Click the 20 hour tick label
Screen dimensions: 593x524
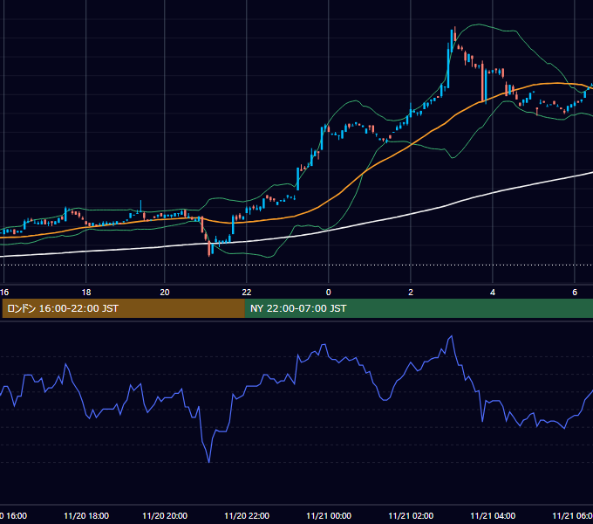(165, 293)
